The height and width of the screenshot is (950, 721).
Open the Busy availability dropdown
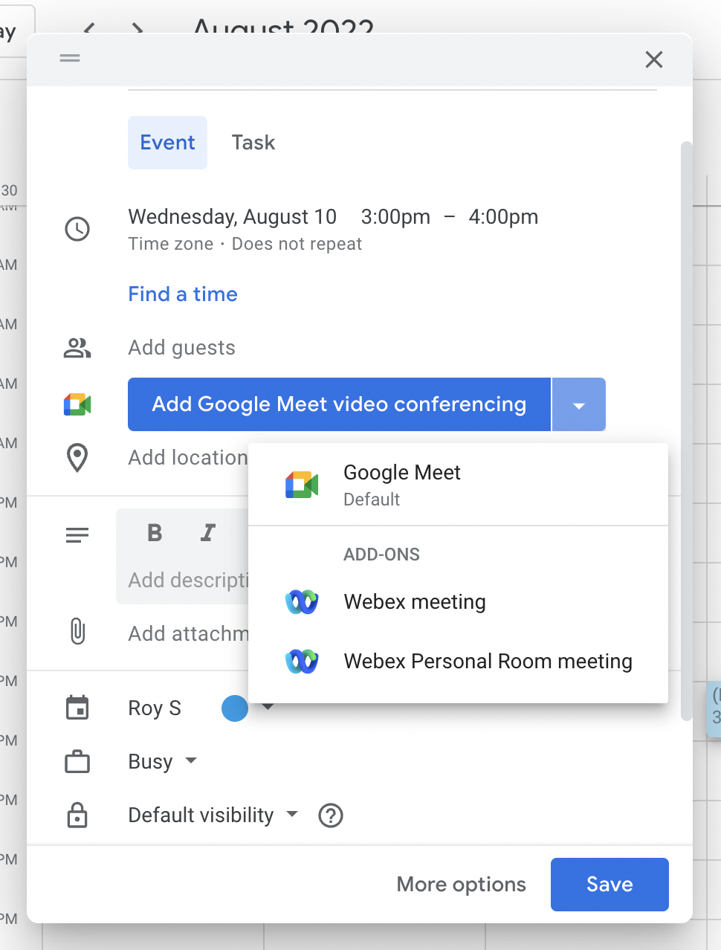[162, 761]
